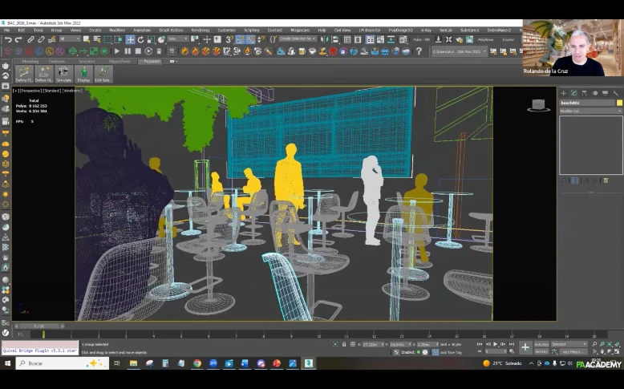Screen dimensions: 624x389
Task: Click the object color swatch beside the name
Action: click(x=619, y=103)
